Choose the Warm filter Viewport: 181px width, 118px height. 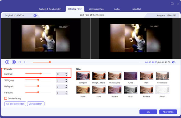[83, 89]
